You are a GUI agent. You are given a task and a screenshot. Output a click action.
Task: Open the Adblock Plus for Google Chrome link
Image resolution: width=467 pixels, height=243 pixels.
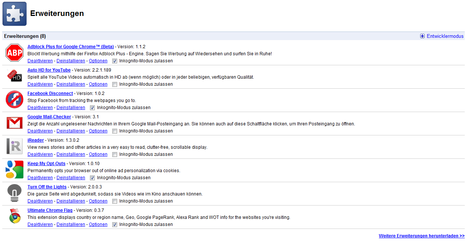[x=71, y=47]
